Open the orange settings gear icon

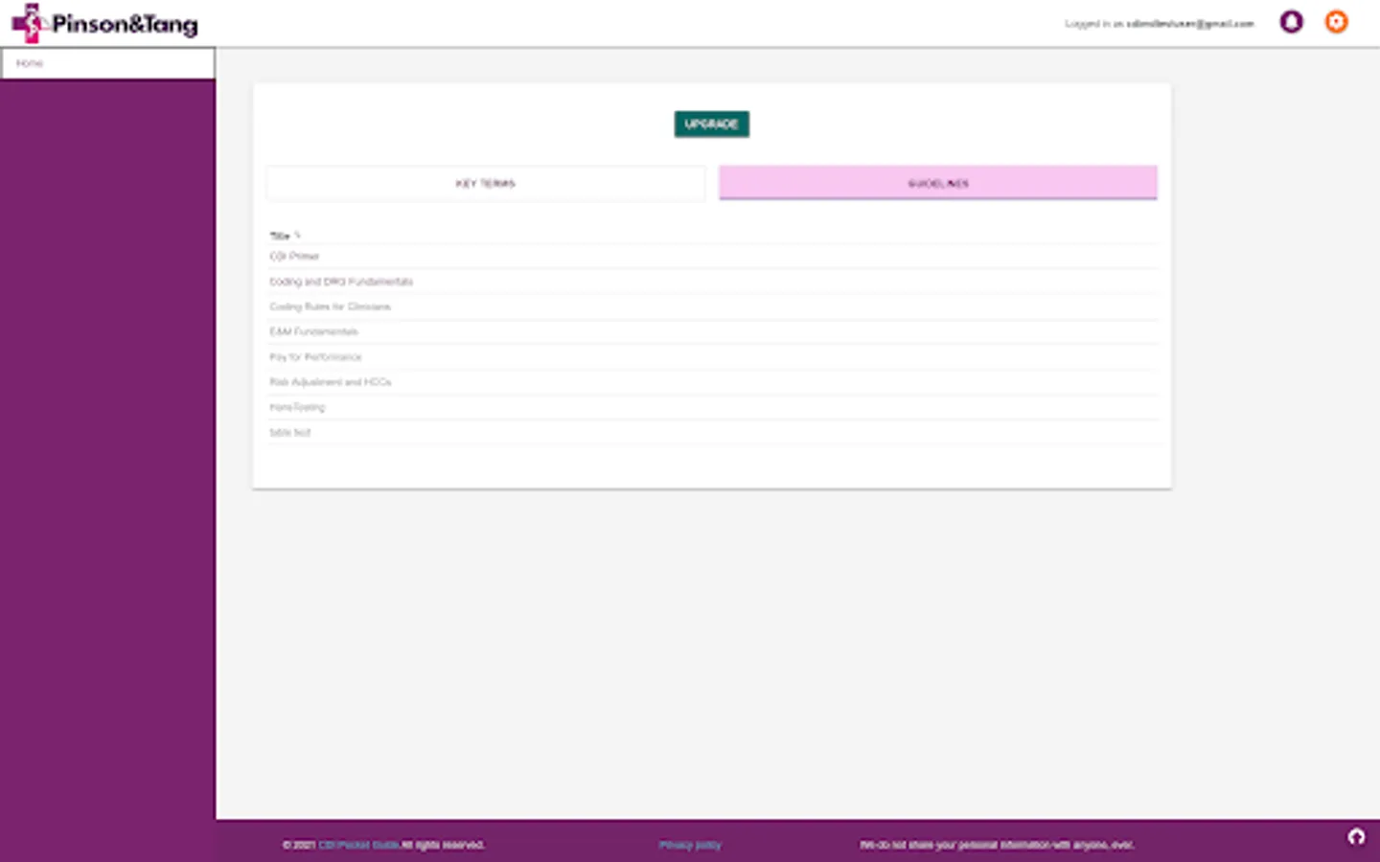pyautogui.click(x=1336, y=22)
